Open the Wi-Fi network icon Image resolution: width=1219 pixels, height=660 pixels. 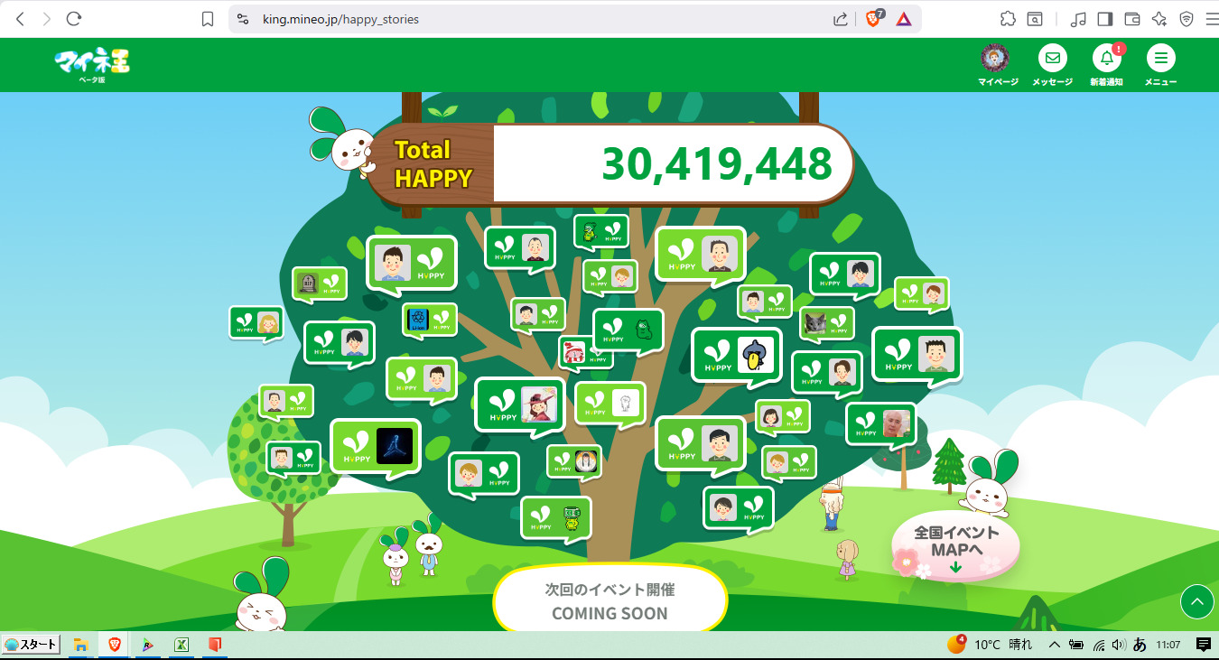1099,645
